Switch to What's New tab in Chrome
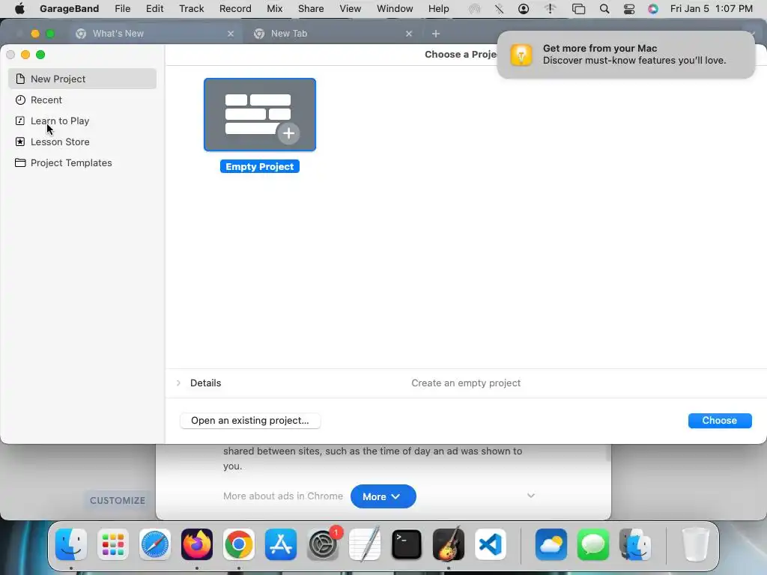This screenshot has height=575, width=767. [x=154, y=33]
